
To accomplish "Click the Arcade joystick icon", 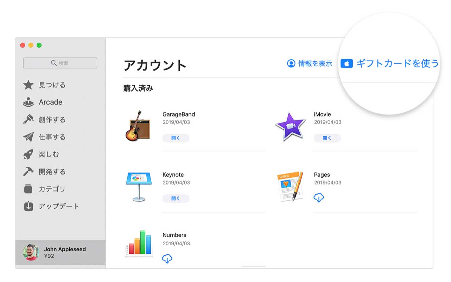I will pos(28,102).
